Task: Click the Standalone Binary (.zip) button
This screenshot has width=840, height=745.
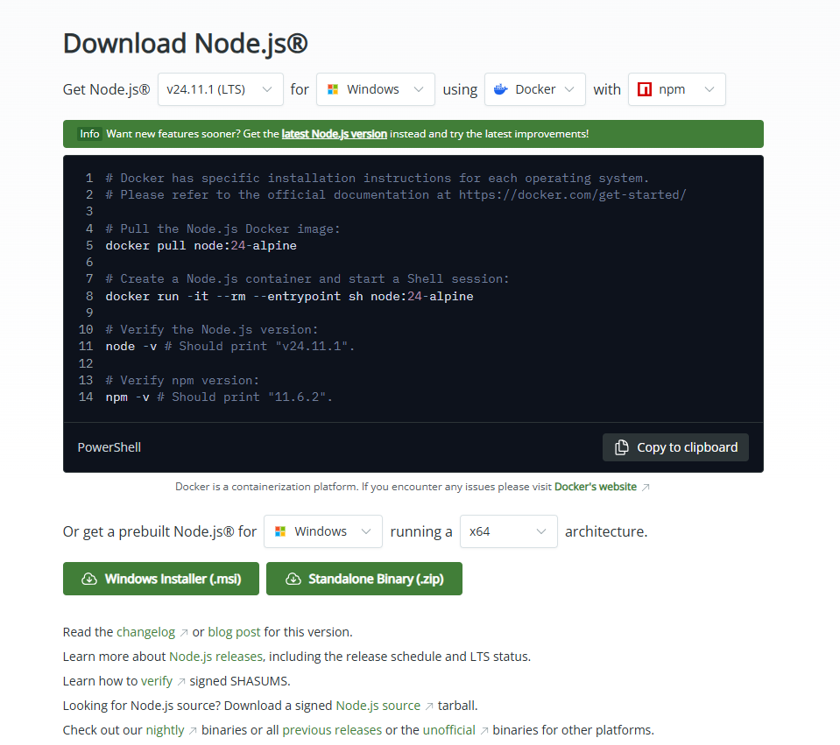Action: point(364,579)
